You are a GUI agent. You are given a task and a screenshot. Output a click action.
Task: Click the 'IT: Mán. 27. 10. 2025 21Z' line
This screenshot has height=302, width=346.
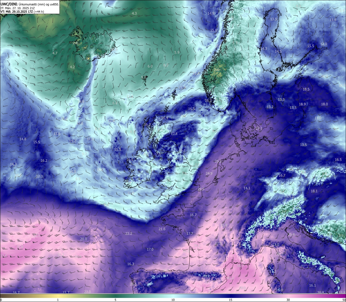pos(18,8)
